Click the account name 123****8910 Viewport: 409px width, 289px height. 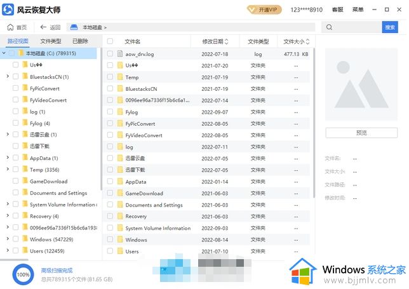point(307,10)
